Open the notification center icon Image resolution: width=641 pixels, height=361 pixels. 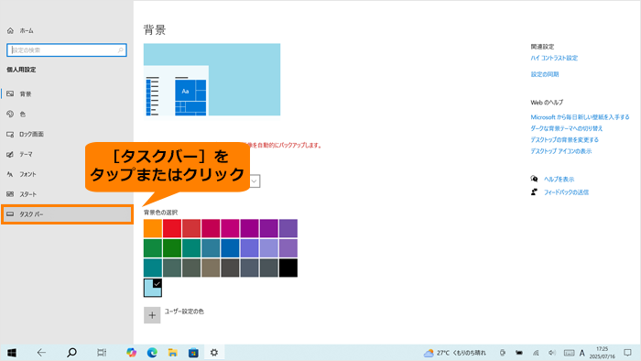(627, 353)
